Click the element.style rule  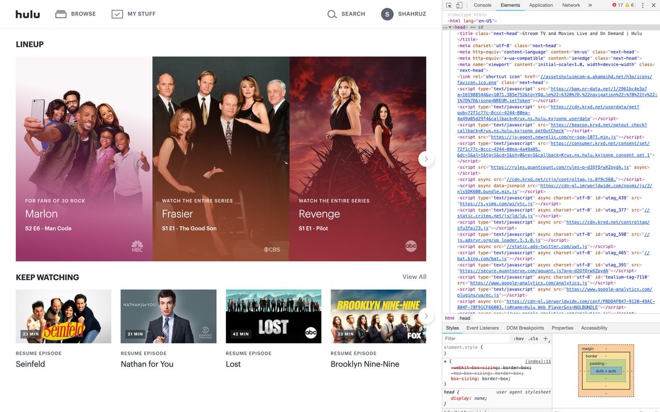[463, 347]
